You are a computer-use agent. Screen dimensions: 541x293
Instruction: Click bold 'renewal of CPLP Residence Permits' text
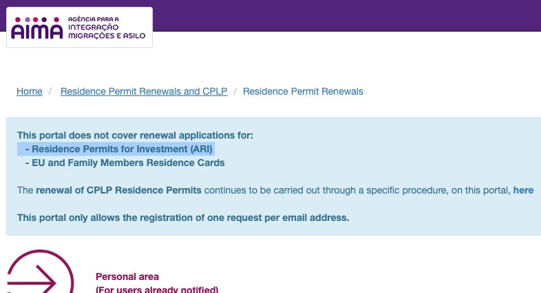118,190
